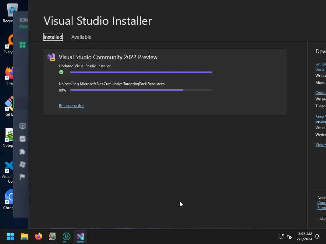Viewport: 326px width, 244px height.
Task: Select the Notepad++ desktop shortcut
Action: click(x=8, y=138)
